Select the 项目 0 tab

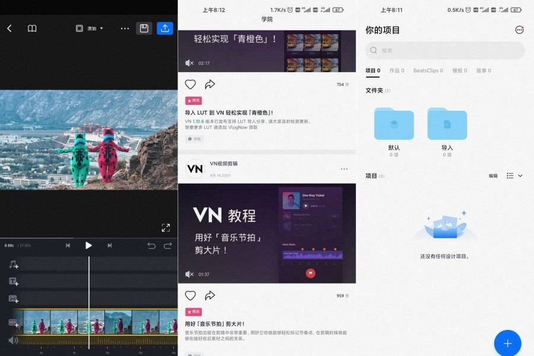(x=373, y=70)
